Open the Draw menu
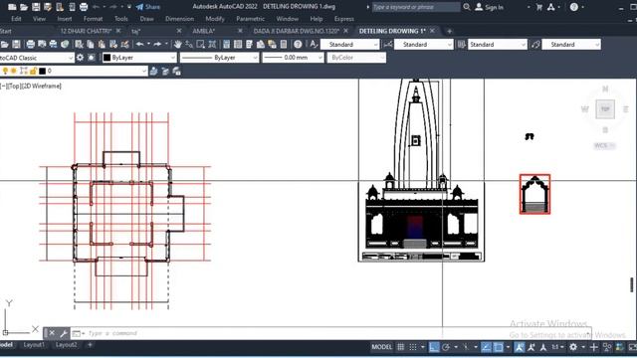 pos(146,19)
